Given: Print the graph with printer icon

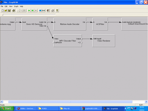Looking at the screenshot, I should pos(14,10).
